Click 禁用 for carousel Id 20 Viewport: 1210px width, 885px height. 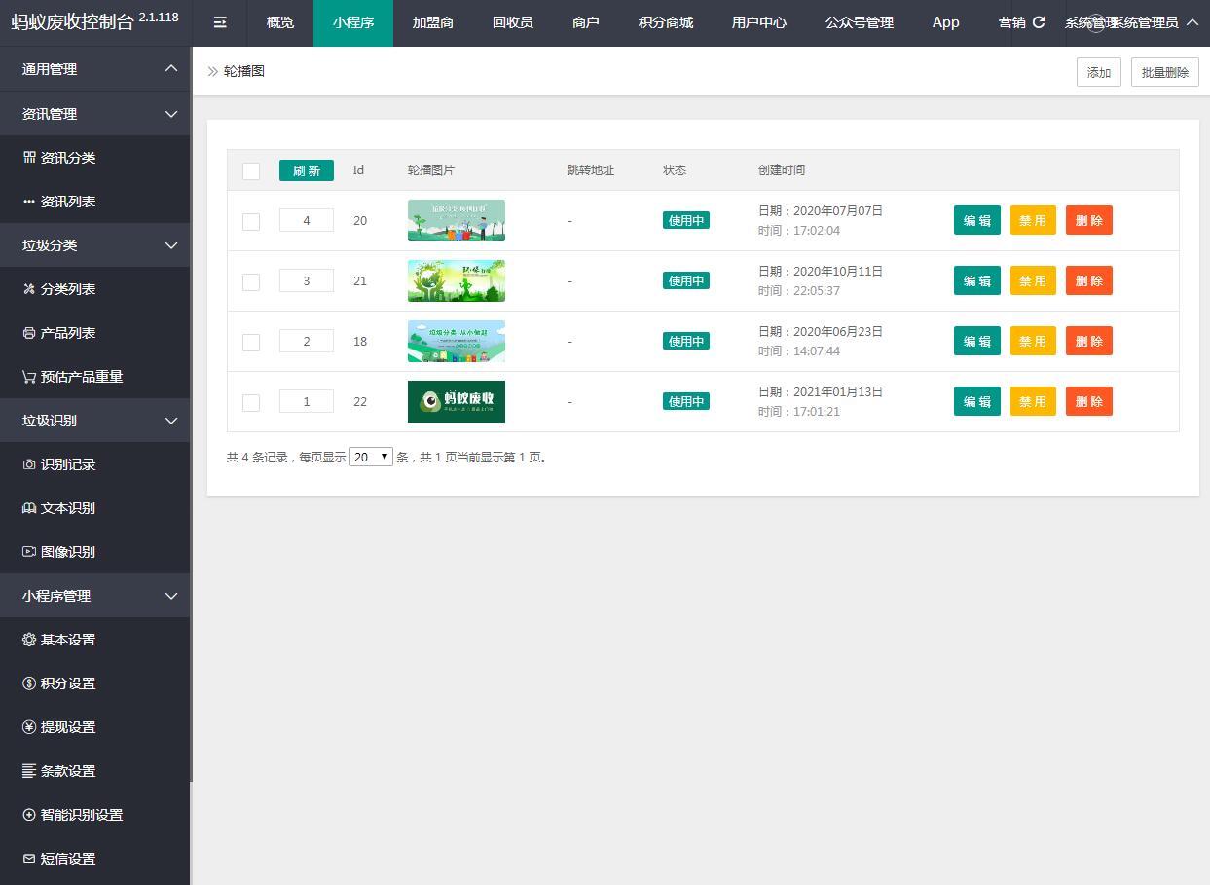click(x=1033, y=220)
